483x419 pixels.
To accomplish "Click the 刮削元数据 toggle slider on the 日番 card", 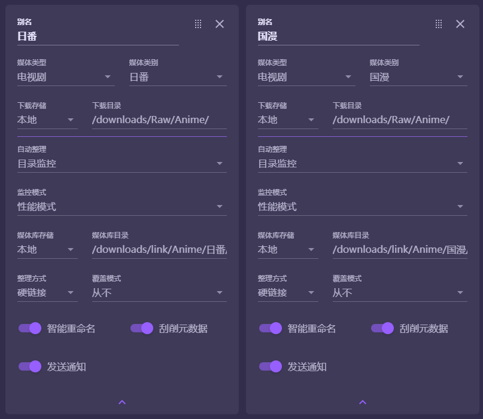I will (142, 328).
